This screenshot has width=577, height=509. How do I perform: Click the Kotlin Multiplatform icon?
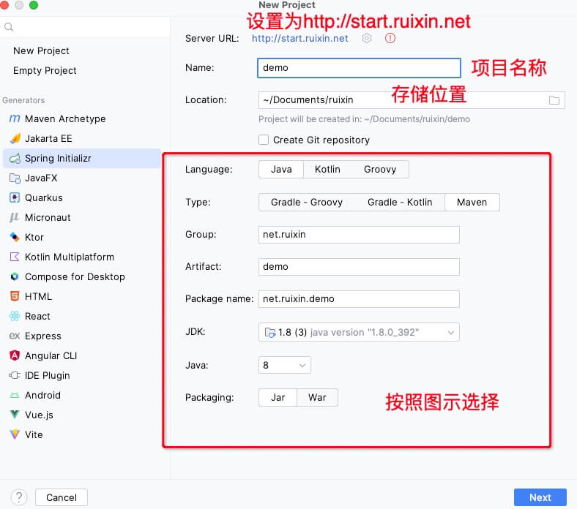pos(15,257)
